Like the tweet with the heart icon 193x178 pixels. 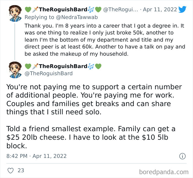tap(10, 171)
